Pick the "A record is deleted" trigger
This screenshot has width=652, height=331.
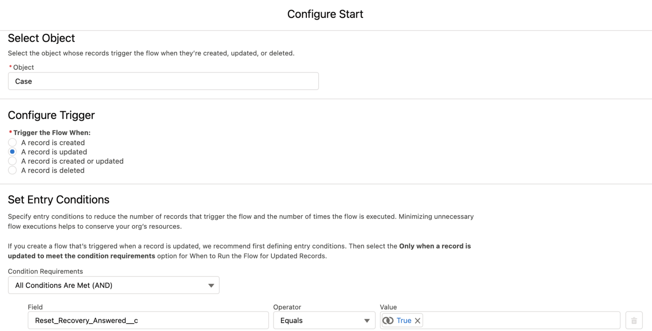(x=12, y=170)
